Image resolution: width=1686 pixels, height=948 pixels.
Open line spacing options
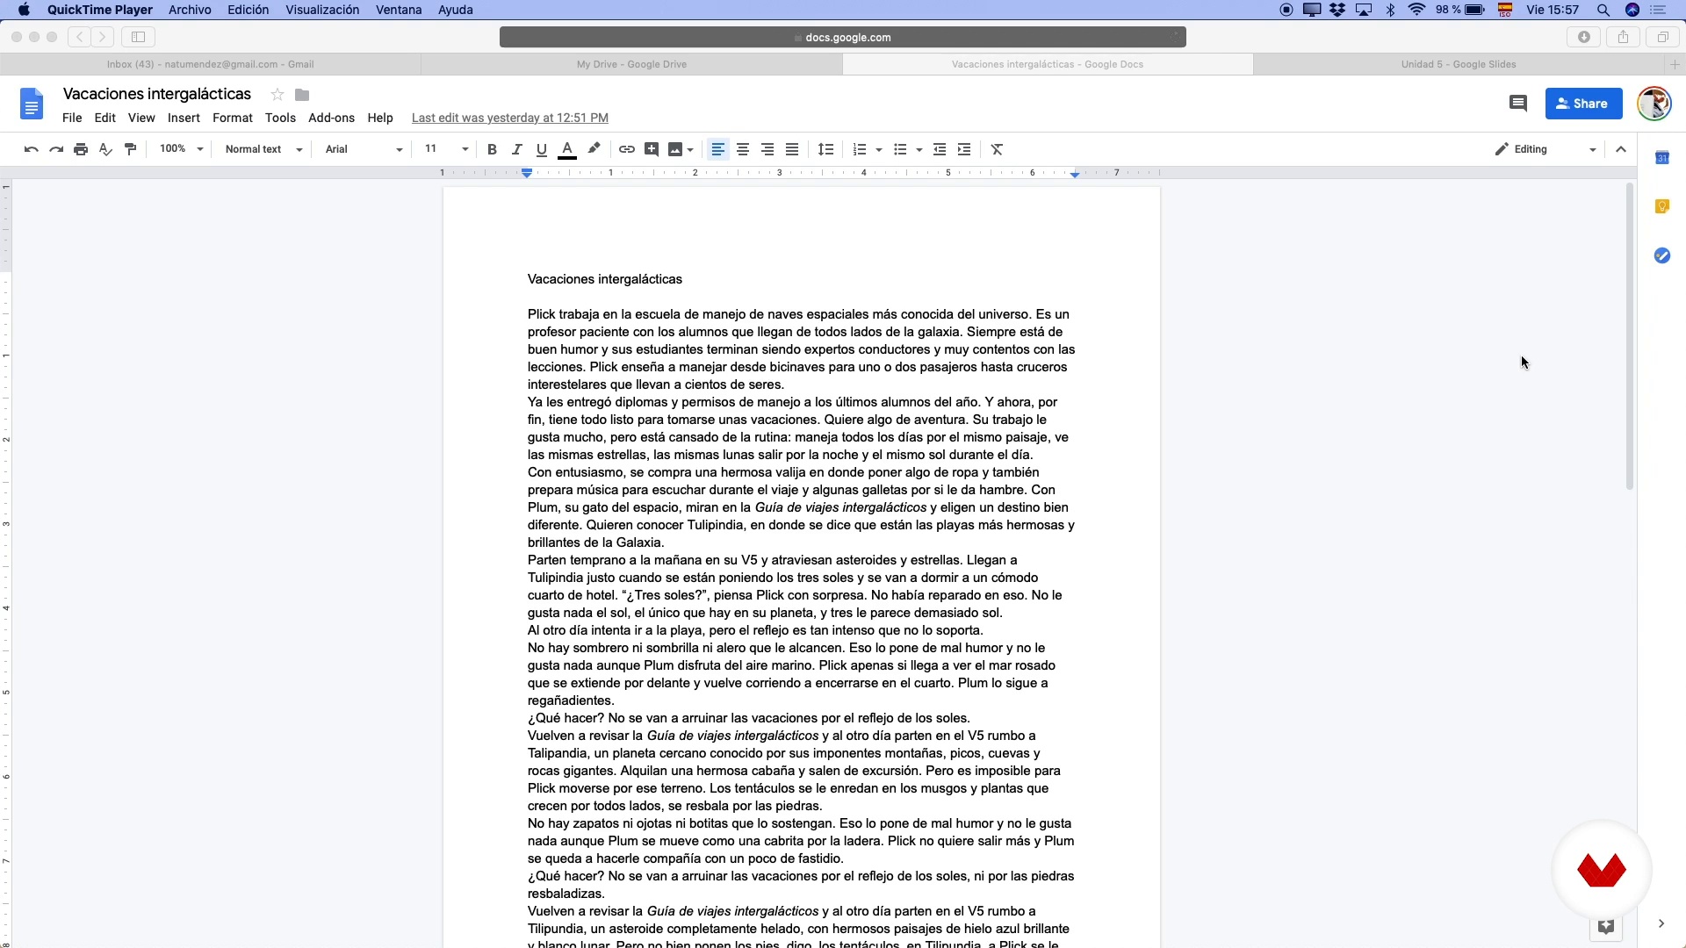click(825, 149)
